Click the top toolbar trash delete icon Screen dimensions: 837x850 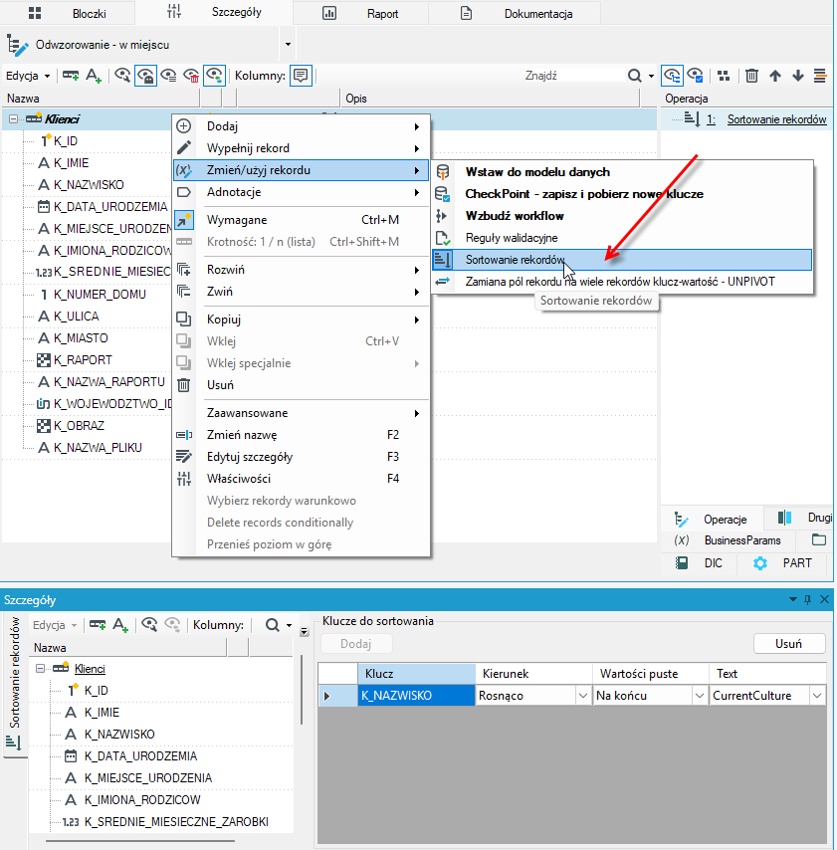751,76
